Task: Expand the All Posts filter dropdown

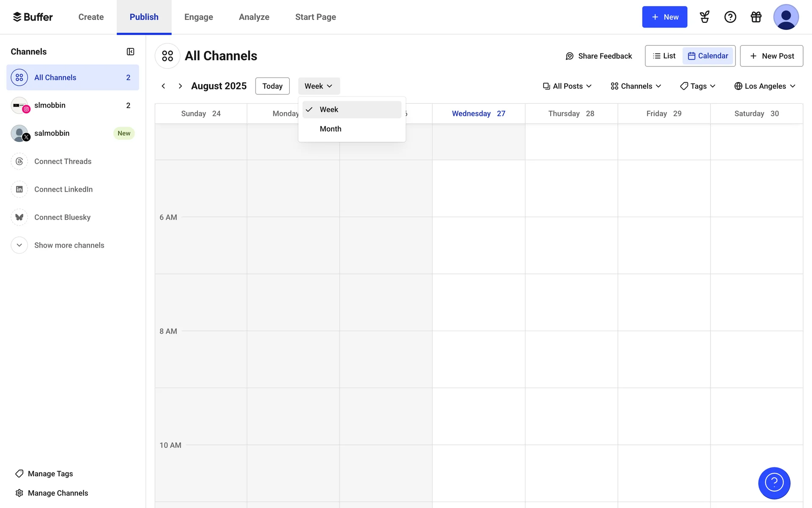Action: [567, 86]
